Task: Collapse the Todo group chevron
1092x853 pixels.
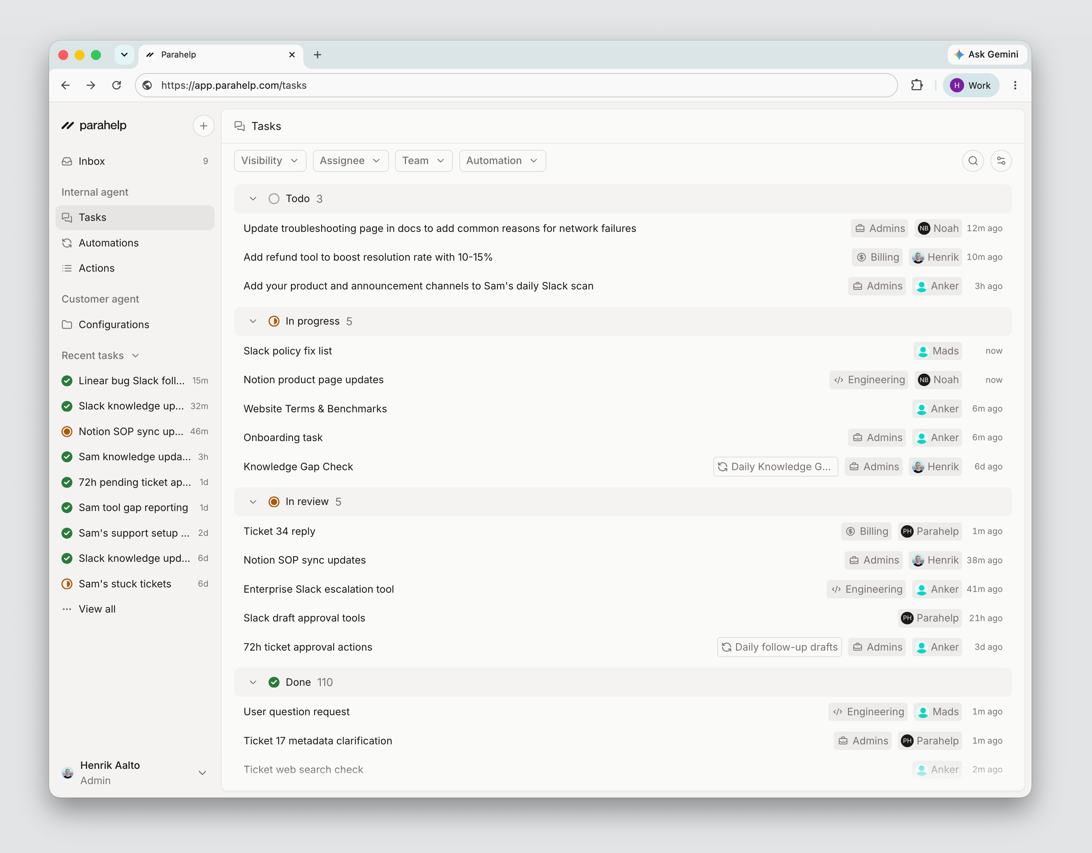Action: point(253,199)
